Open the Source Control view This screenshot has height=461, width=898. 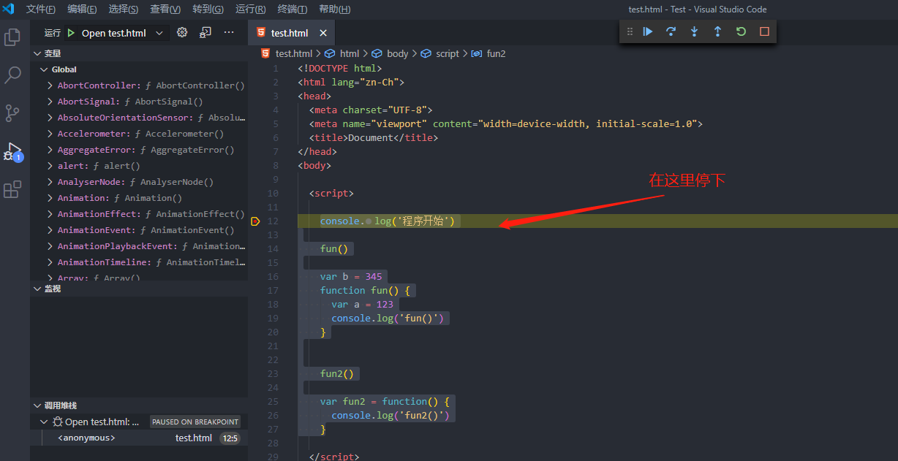(x=12, y=113)
